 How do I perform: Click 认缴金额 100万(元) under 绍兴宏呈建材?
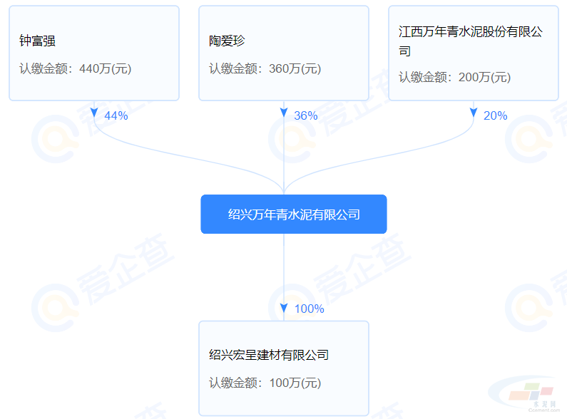point(265,383)
